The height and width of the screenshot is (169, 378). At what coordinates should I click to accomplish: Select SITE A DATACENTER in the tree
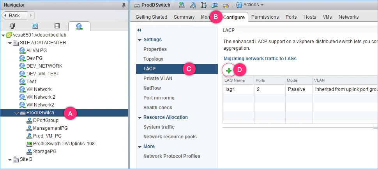point(43,43)
